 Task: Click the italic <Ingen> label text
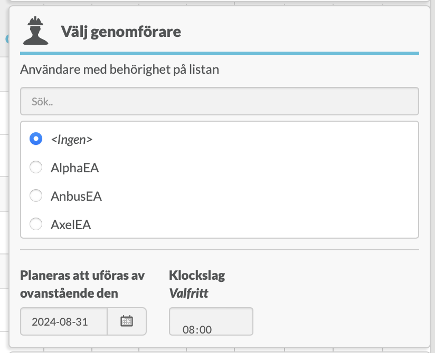pyautogui.click(x=71, y=140)
